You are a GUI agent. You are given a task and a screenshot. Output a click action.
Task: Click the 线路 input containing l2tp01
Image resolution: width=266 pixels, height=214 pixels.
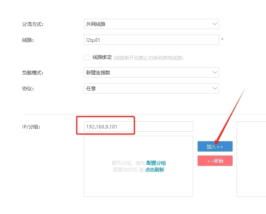point(151,40)
